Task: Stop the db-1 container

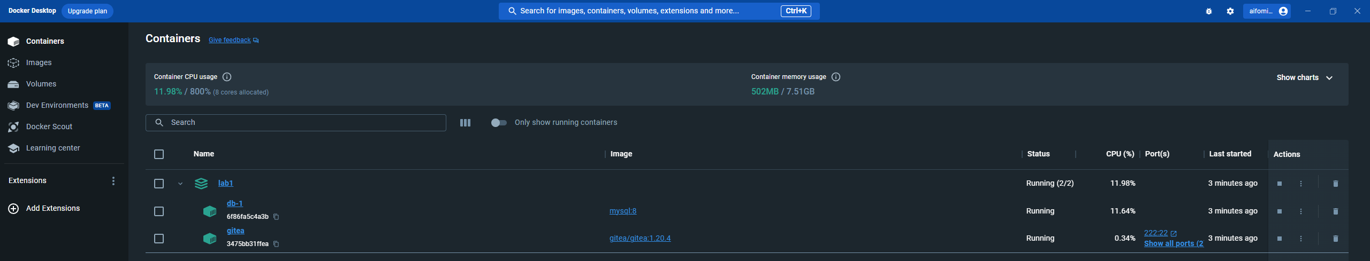Action: [x=1280, y=211]
